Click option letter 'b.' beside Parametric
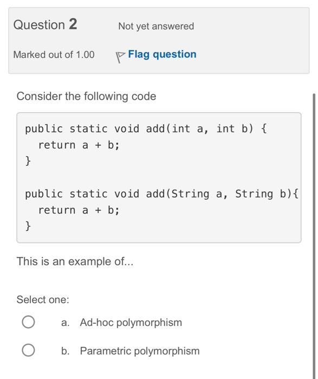This screenshot has height=379, width=318. tap(66, 351)
